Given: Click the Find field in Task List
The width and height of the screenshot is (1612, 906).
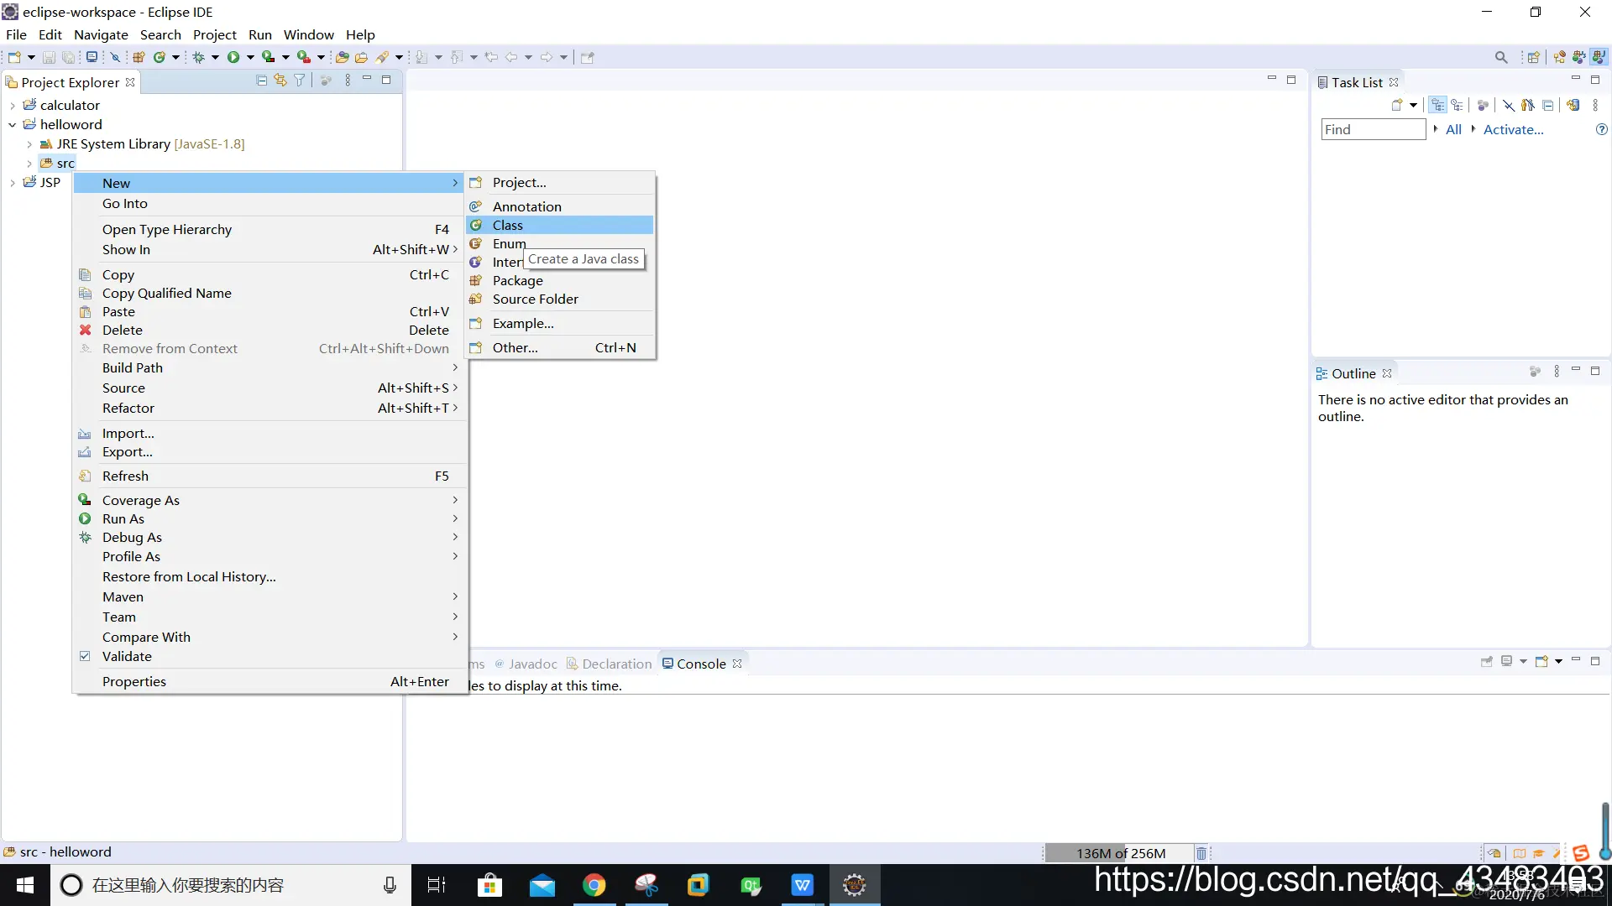Looking at the screenshot, I should coord(1373,129).
